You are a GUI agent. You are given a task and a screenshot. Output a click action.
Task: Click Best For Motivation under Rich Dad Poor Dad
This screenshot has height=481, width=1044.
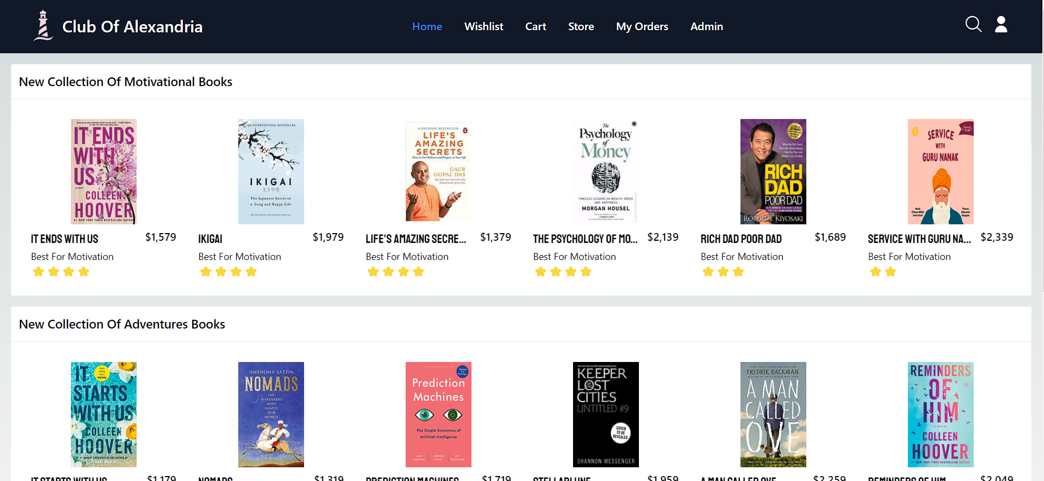(742, 257)
